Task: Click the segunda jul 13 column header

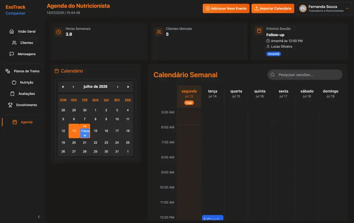Action: [x=189, y=97]
